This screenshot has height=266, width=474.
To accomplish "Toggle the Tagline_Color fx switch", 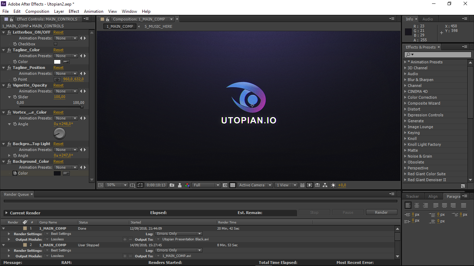I will coord(9,50).
